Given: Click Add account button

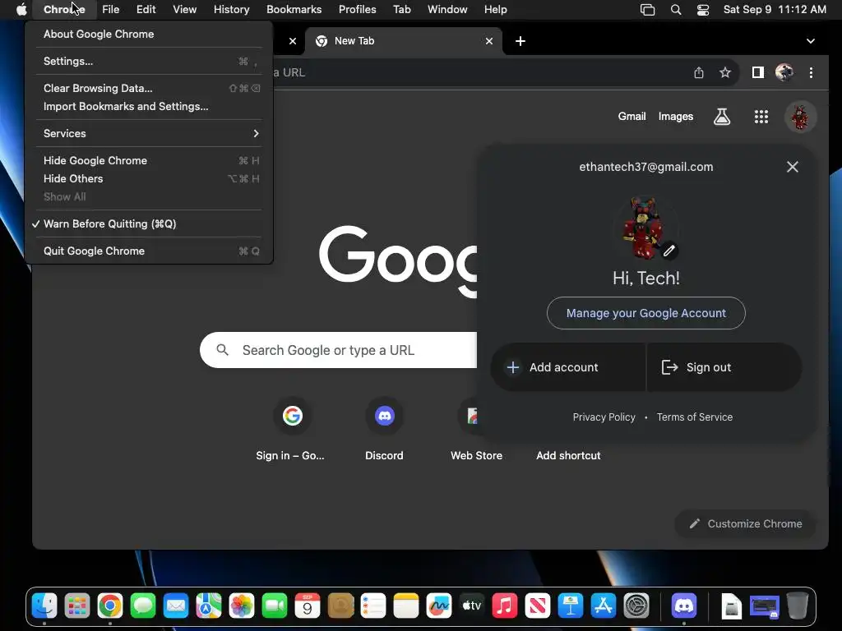Looking at the screenshot, I should 567,367.
